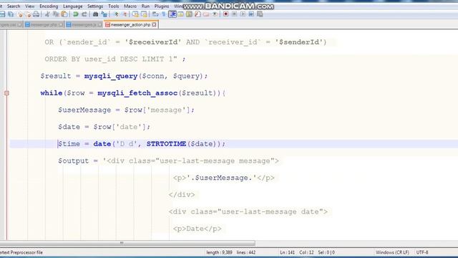Click the ORDER BY user_id DESC line
Screen dimensions: 458x258
115,59
